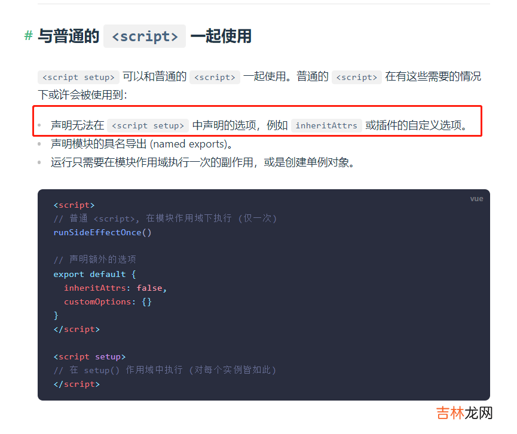This screenshot has height=434, width=517.
Task: Click the <script> code tag in the heading
Action: point(145,36)
